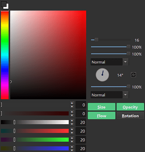Click inside the red saturation-value color square
The width and height of the screenshot is (145, 152).
[48, 55]
